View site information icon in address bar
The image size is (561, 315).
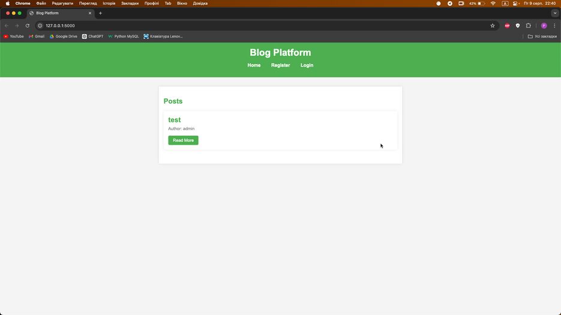40,26
